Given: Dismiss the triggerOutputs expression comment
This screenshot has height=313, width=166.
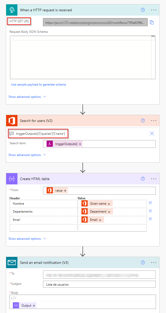Looking at the screenshot, I should [x=152, y=133].
